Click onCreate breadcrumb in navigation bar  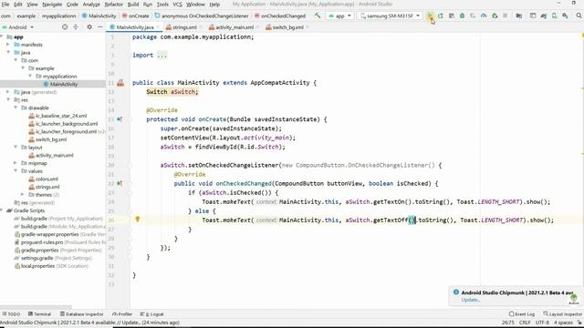click(138, 16)
